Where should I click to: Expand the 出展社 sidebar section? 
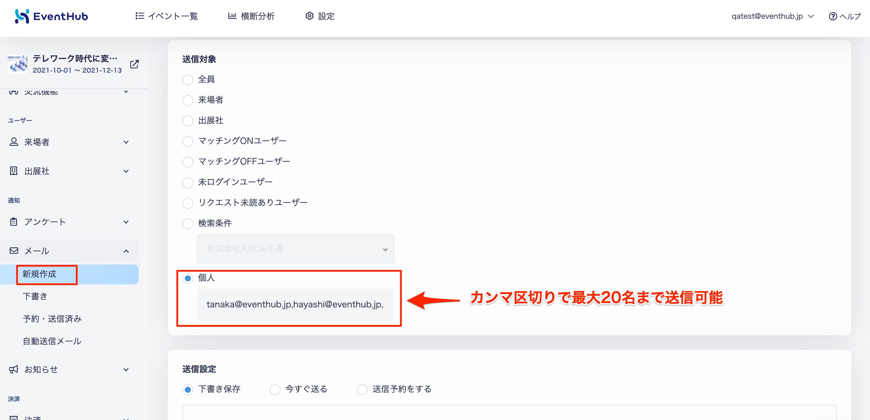126,171
